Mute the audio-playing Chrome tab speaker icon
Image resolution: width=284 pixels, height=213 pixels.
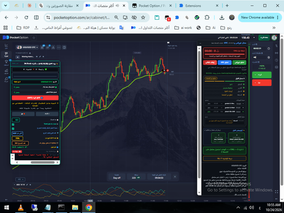click(118, 6)
